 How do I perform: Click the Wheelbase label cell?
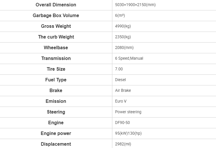coord(56,48)
